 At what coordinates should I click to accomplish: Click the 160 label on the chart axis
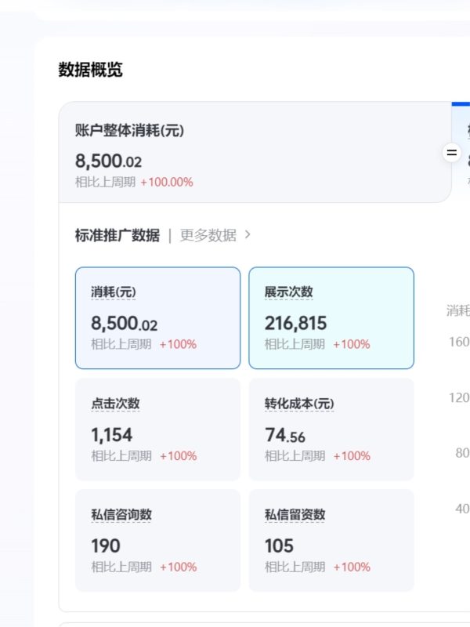[459, 342]
